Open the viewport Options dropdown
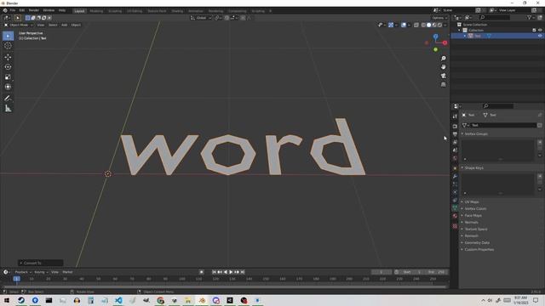This screenshot has height=306, width=545. pos(439,18)
